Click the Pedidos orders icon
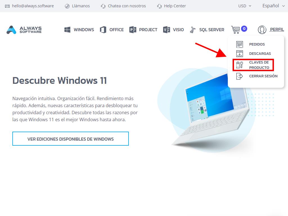This screenshot has height=216, width=288. coord(239,44)
